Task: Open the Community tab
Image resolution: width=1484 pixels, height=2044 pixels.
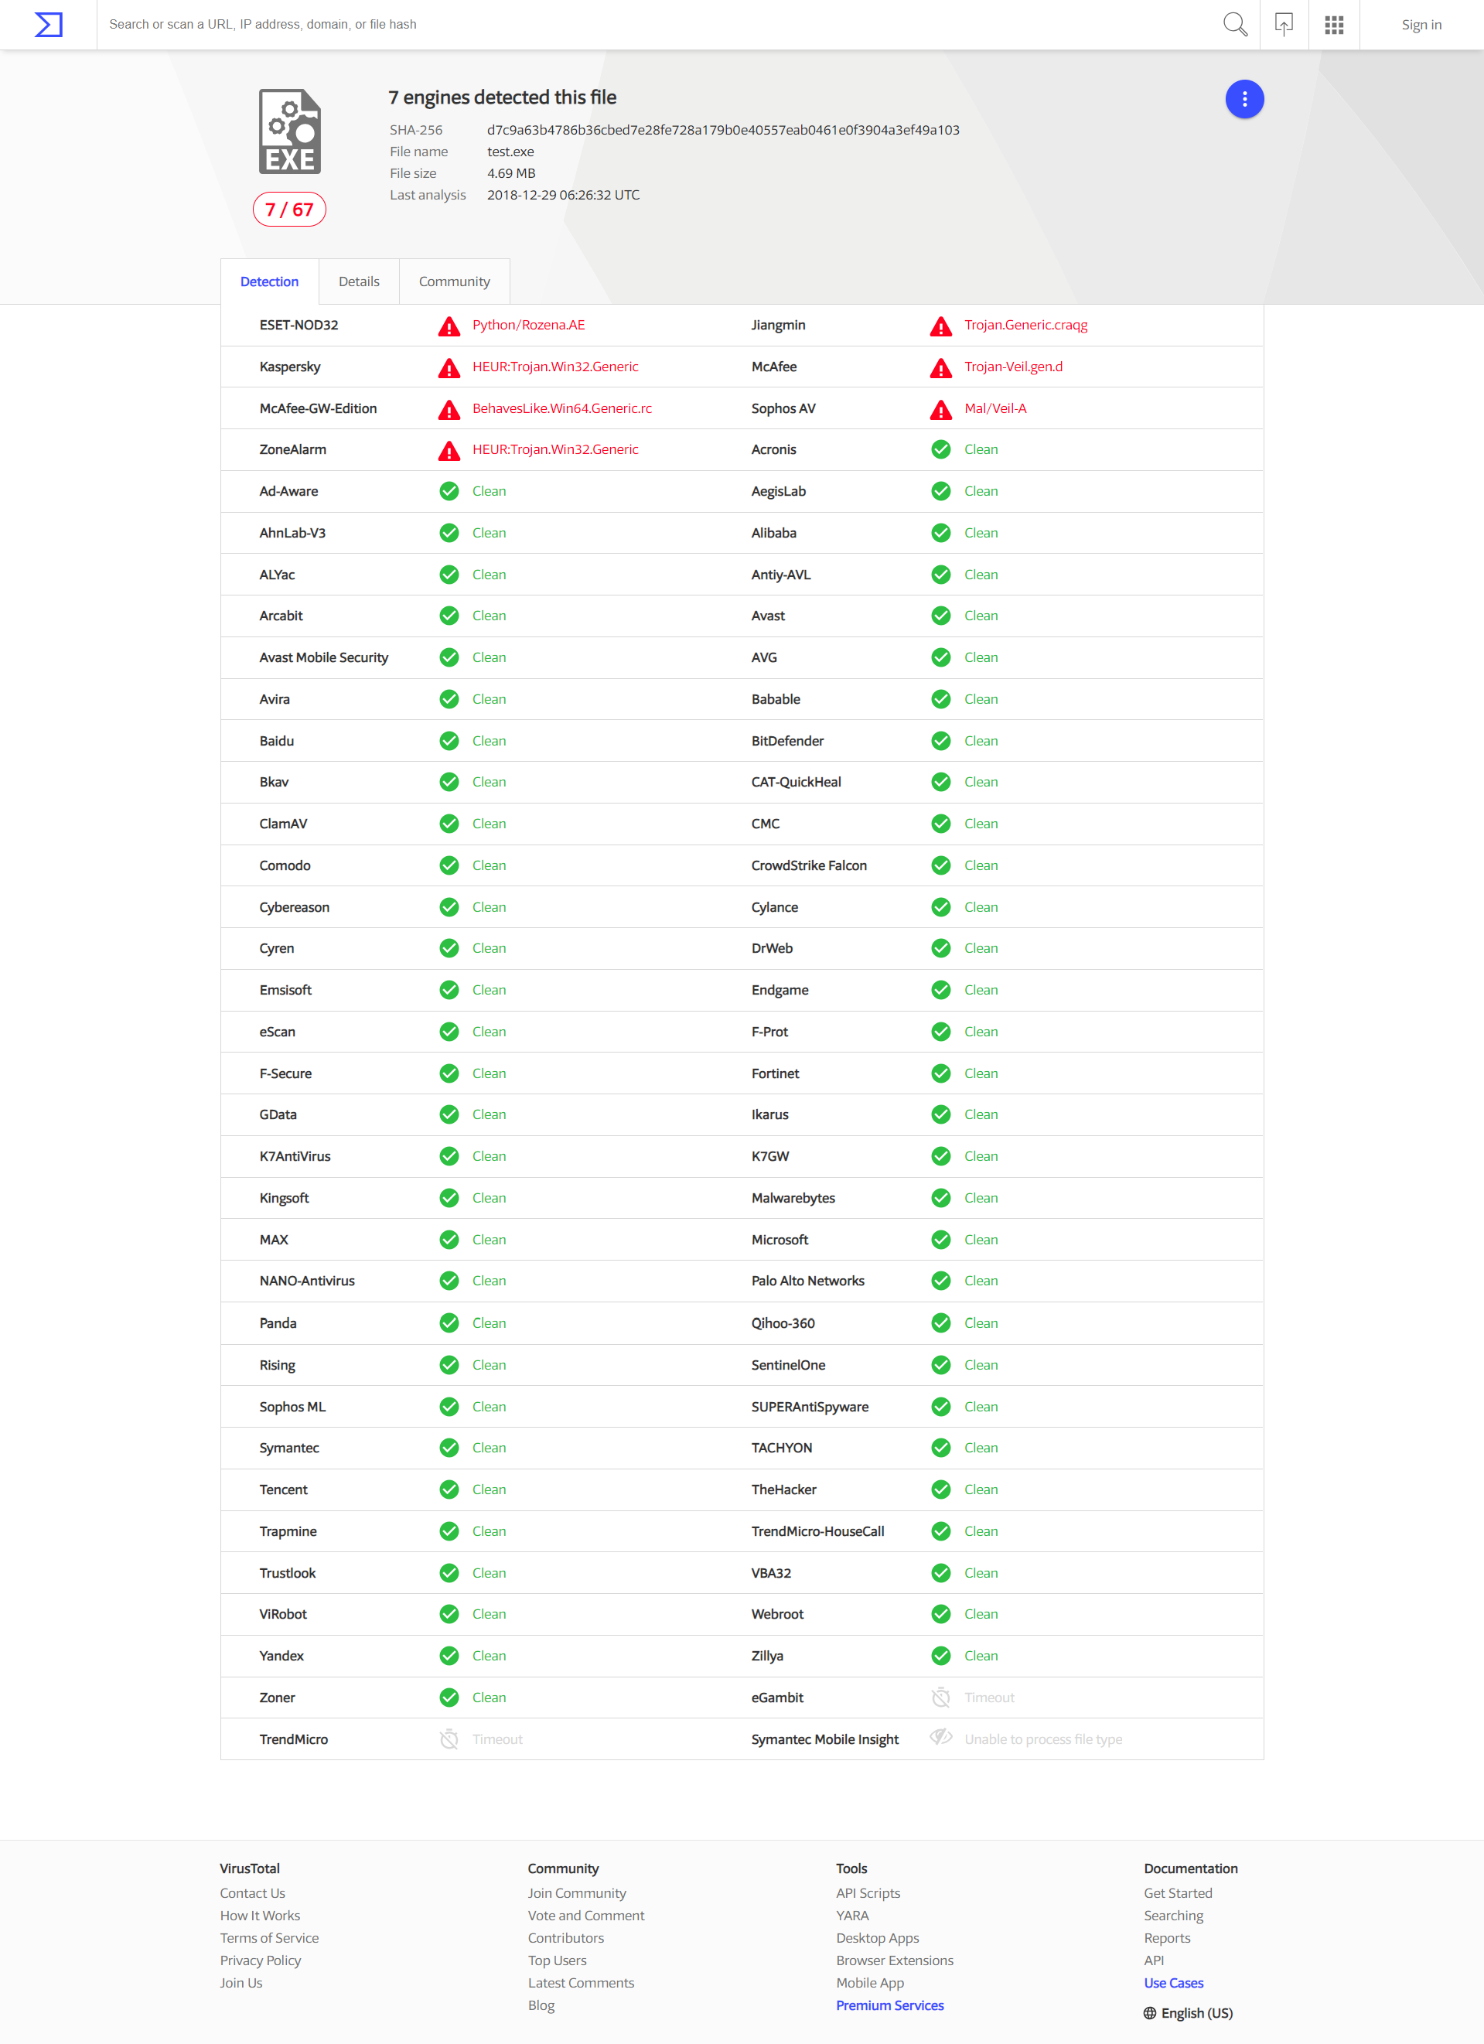Action: click(x=454, y=282)
